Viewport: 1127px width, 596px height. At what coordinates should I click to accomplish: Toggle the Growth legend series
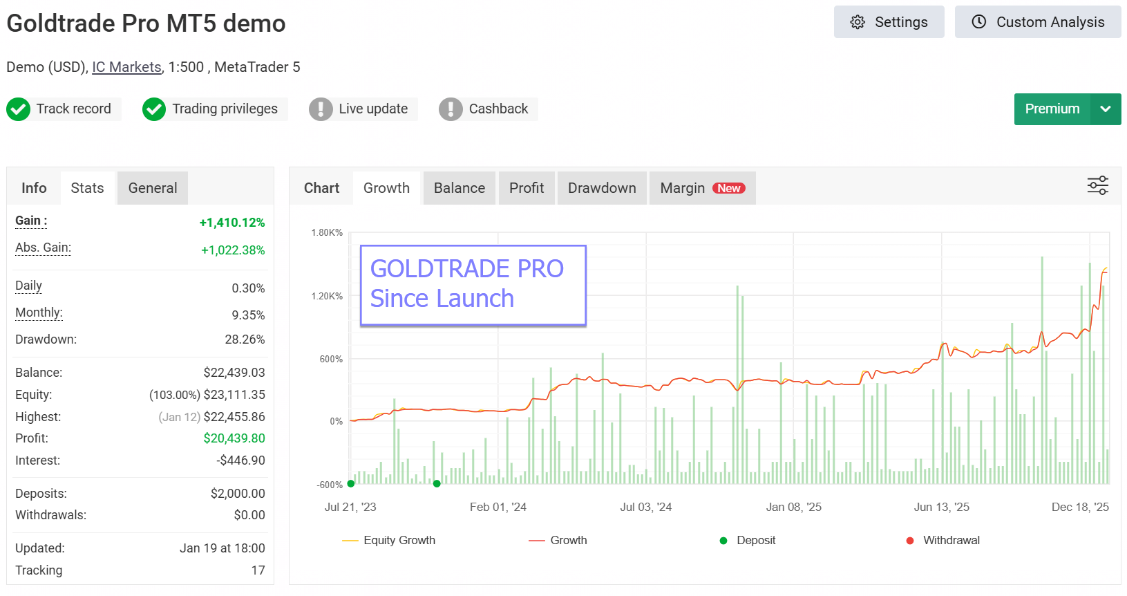558,541
